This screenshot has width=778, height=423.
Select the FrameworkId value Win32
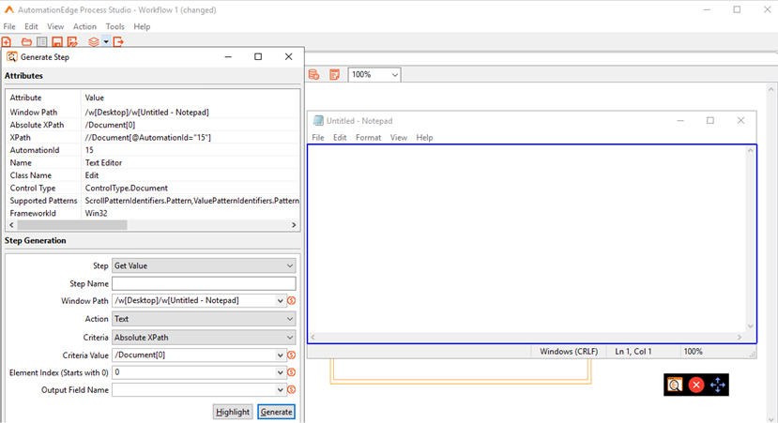pos(96,213)
